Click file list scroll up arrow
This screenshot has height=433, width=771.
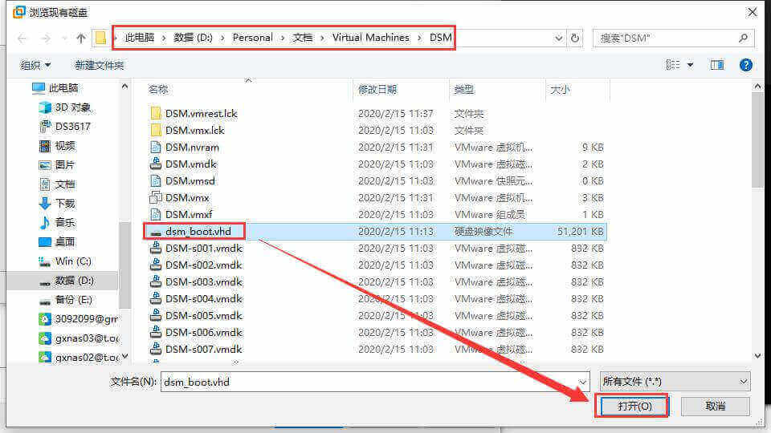point(757,87)
